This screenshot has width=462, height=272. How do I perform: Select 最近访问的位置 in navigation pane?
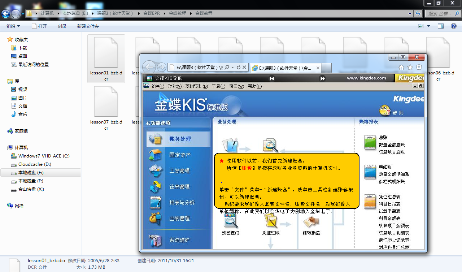33,64
